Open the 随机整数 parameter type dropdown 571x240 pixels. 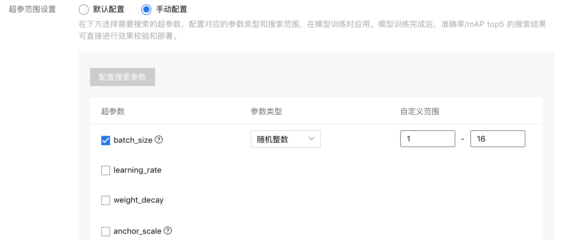pos(286,139)
